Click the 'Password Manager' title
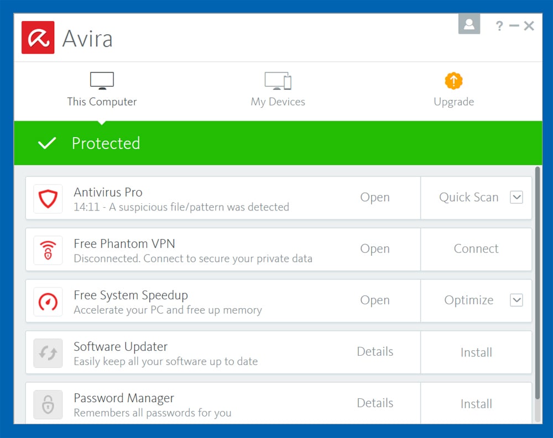 (x=124, y=398)
